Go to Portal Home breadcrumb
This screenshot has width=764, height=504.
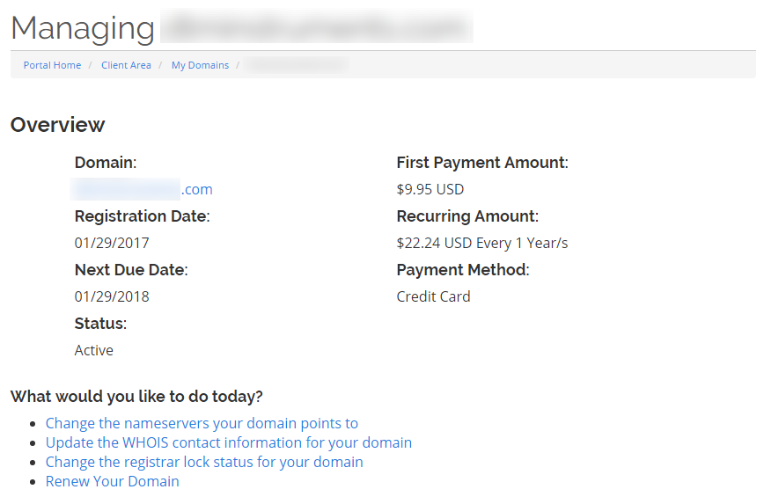(x=52, y=65)
